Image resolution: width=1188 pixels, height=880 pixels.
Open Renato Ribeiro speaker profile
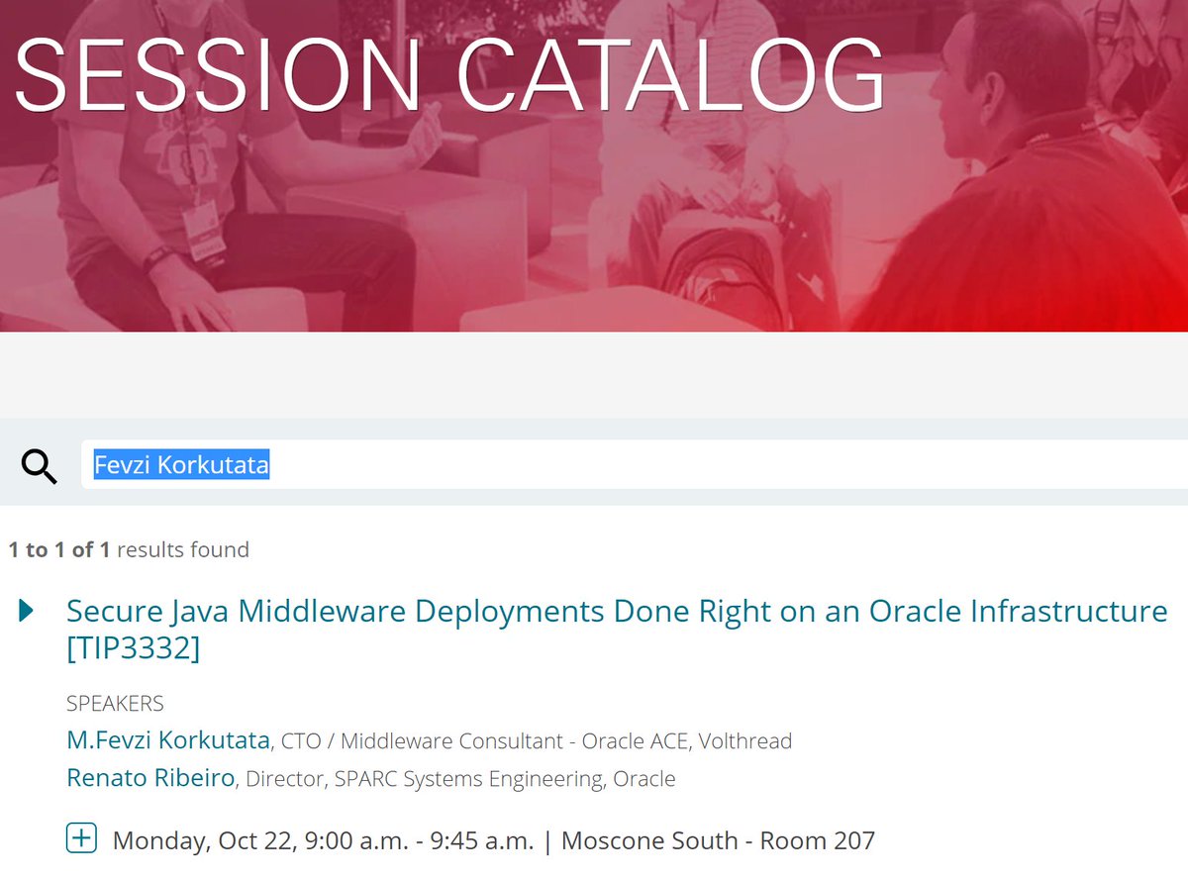tap(150, 778)
